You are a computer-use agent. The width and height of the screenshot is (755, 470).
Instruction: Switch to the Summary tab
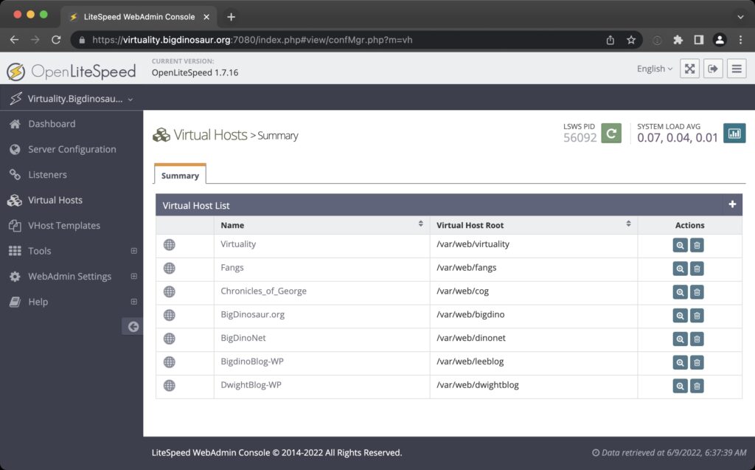click(x=179, y=175)
